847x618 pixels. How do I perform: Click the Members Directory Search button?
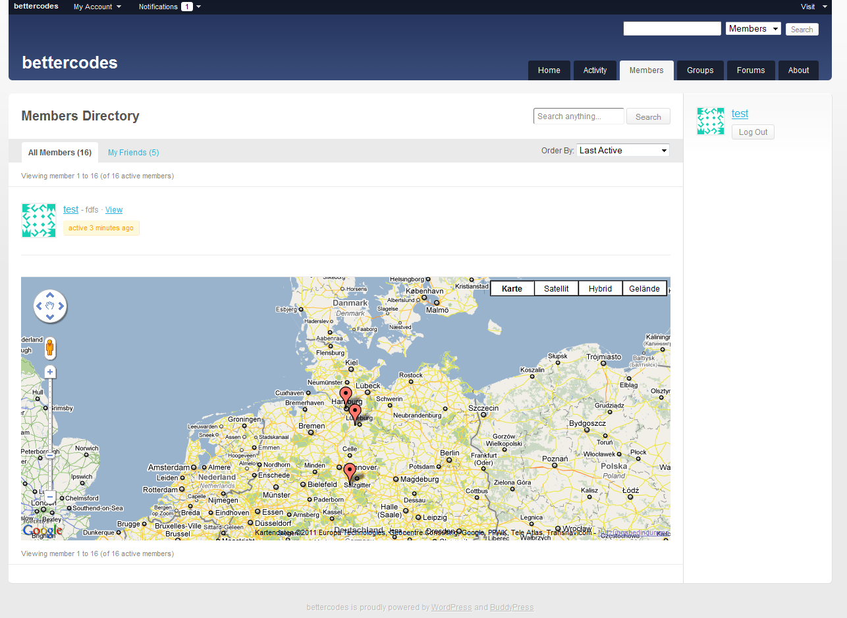click(x=648, y=116)
